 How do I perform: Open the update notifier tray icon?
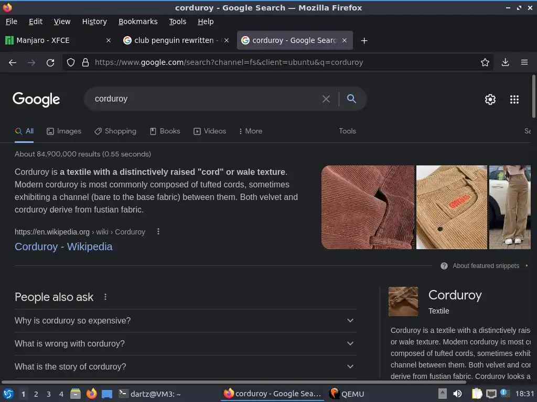click(504, 393)
